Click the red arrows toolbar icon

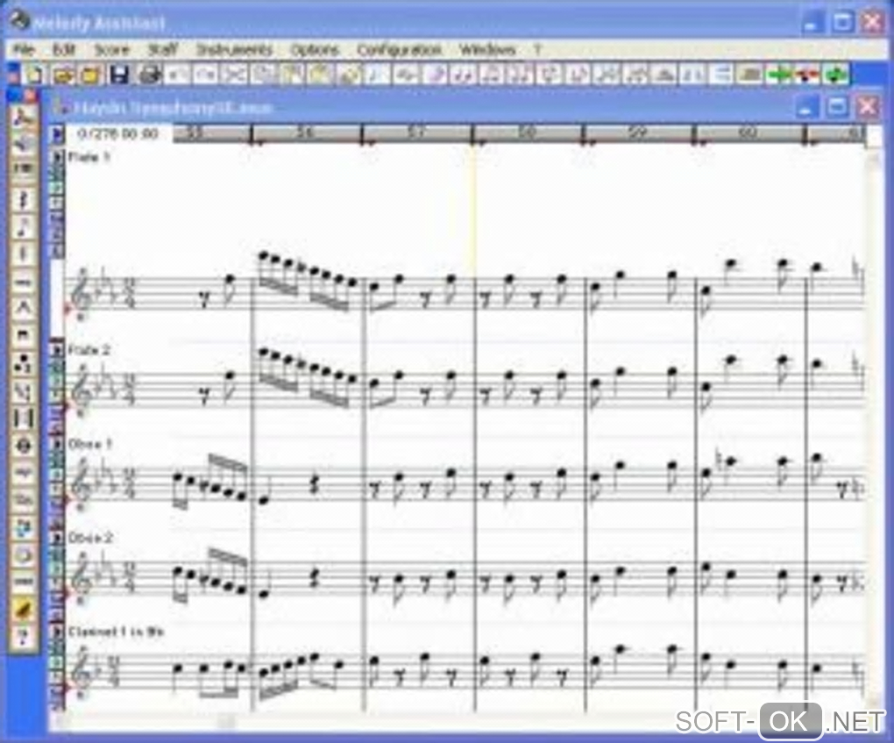[806, 75]
